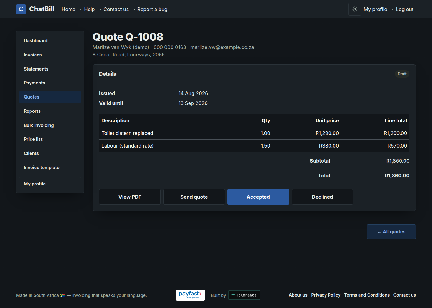Open Bulk invoicing page

point(50,125)
